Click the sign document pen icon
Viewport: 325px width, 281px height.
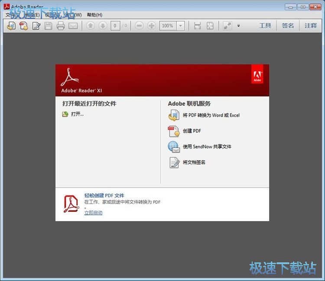click(x=174, y=162)
